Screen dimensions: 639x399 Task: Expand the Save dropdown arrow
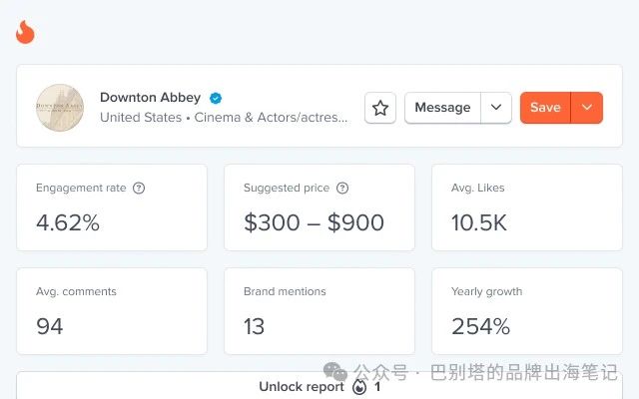click(587, 108)
